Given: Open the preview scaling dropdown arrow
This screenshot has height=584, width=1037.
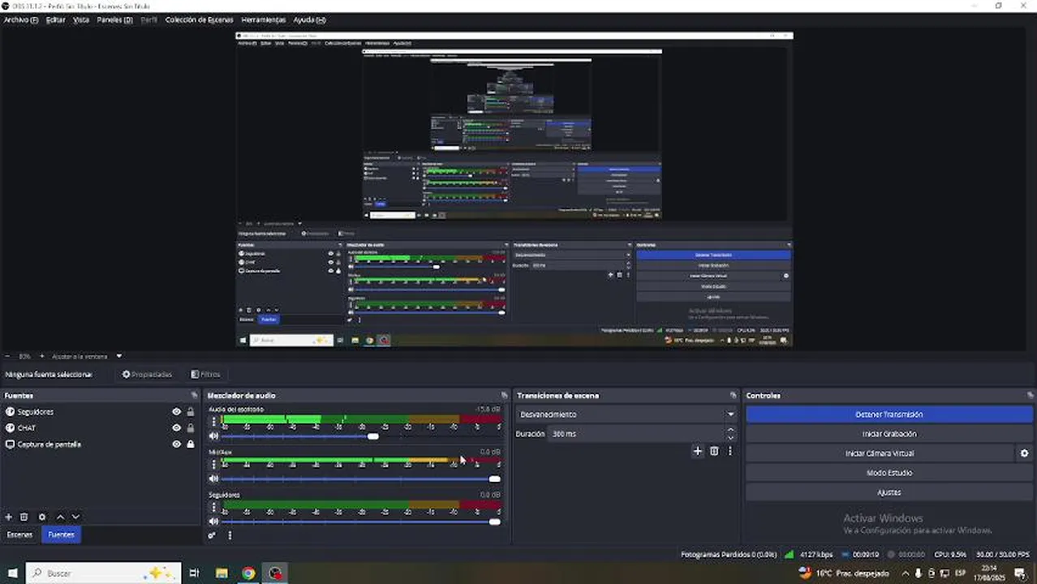Looking at the screenshot, I should [118, 356].
